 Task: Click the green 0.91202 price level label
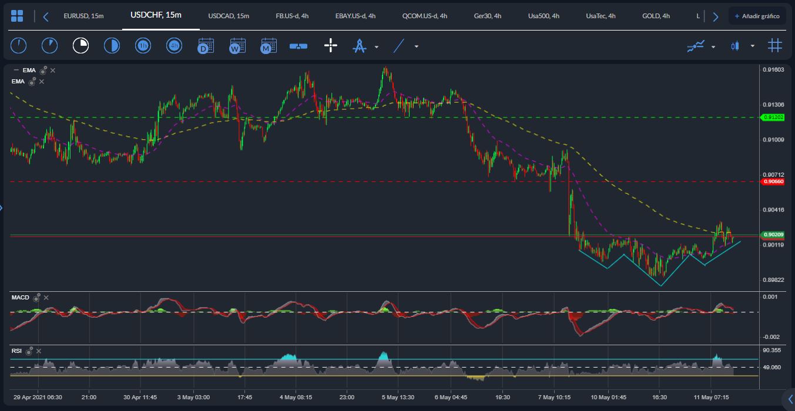[773, 117]
